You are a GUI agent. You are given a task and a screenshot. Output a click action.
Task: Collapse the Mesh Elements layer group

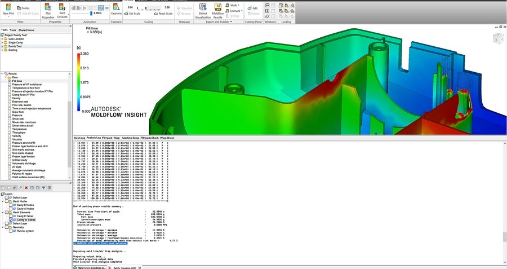click(3, 213)
